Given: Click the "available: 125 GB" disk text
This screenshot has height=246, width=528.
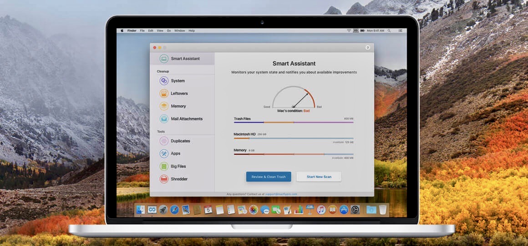Looking at the screenshot, I should (x=343, y=143).
